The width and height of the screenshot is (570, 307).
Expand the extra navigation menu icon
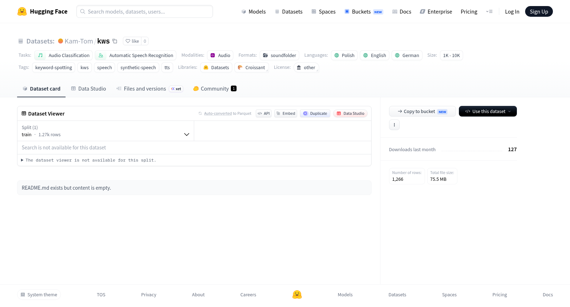(489, 11)
